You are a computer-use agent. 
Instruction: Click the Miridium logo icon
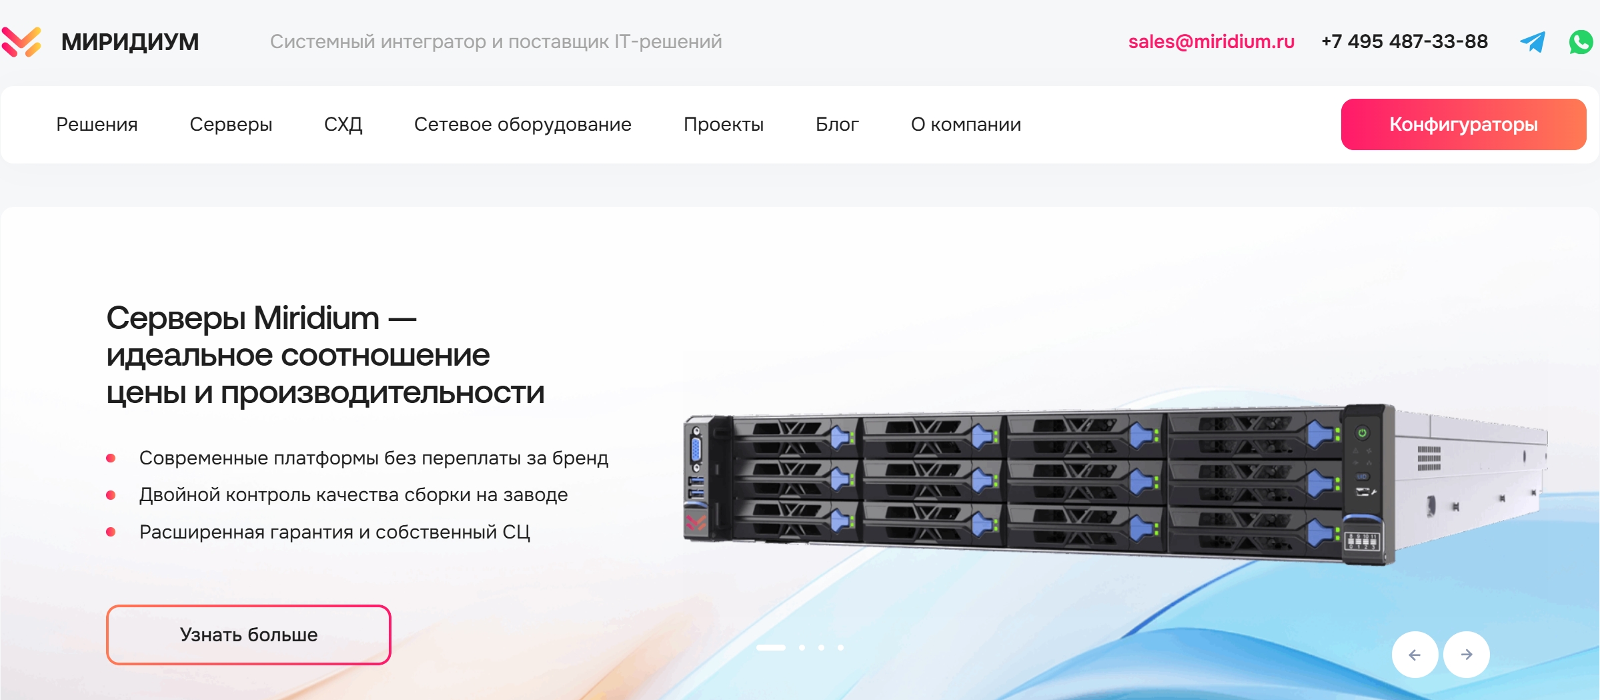[21, 41]
